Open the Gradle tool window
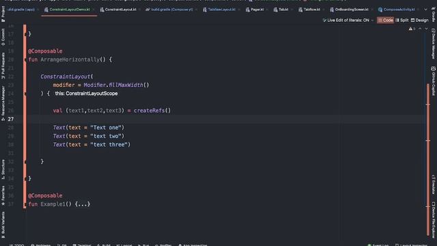This screenshot has height=246, width=437. [434, 14]
